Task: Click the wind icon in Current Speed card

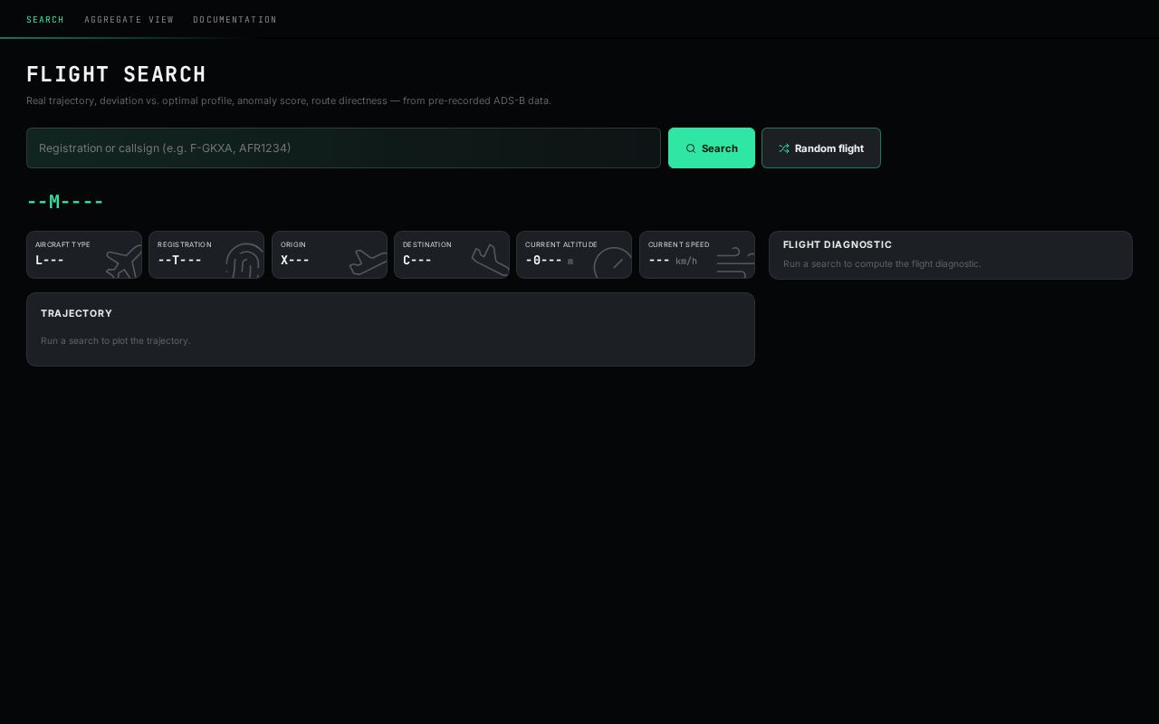Action: [735, 262]
